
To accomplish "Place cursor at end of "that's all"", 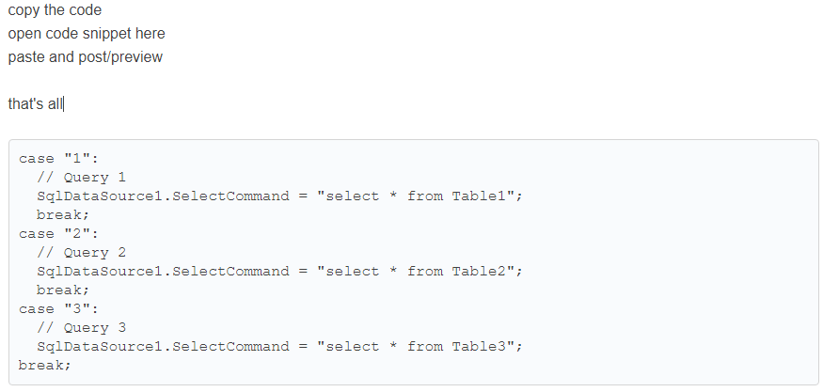I will click(64, 103).
